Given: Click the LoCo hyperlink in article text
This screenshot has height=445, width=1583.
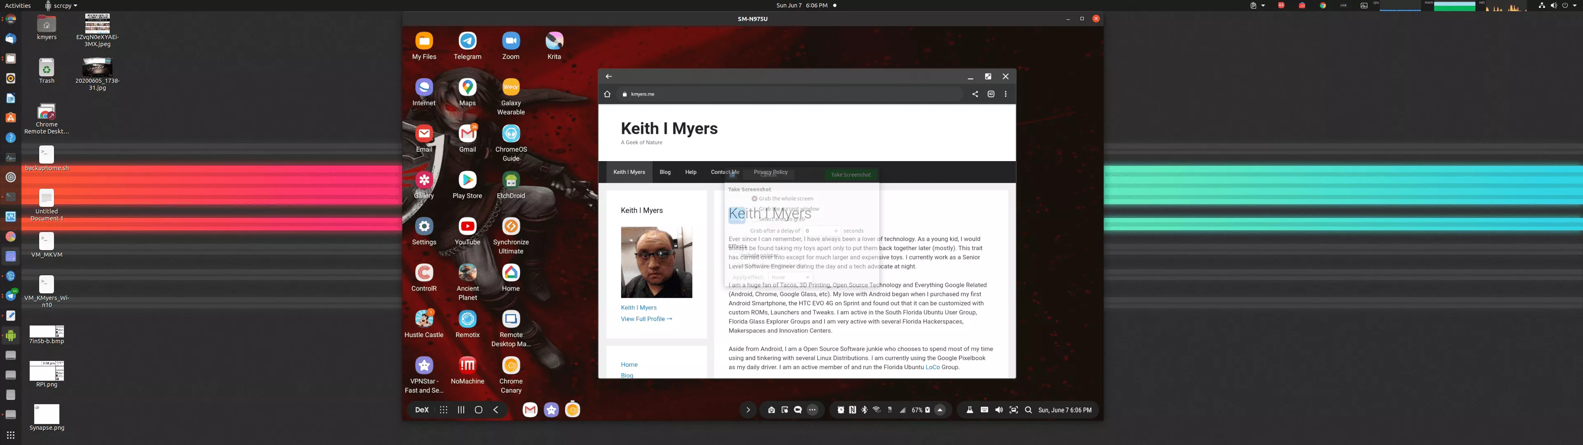Looking at the screenshot, I should click(932, 367).
